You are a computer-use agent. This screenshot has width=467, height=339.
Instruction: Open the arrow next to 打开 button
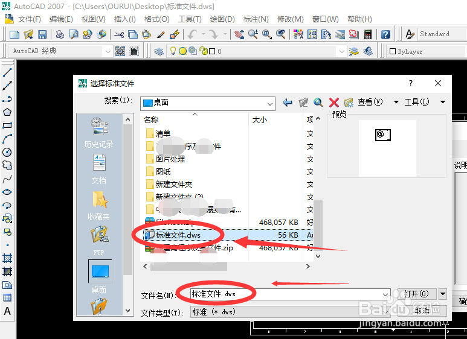pyautogui.click(x=443, y=294)
